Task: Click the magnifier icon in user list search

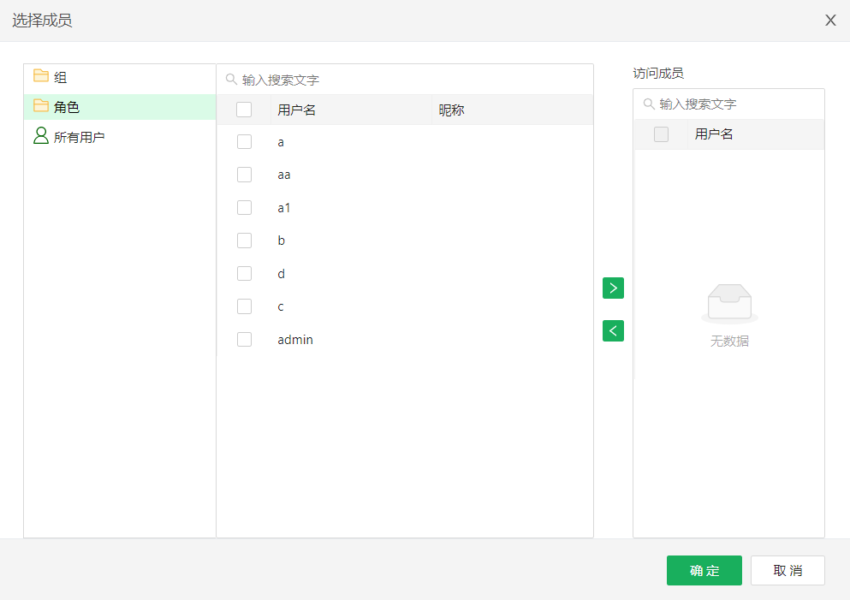Action: 231,80
